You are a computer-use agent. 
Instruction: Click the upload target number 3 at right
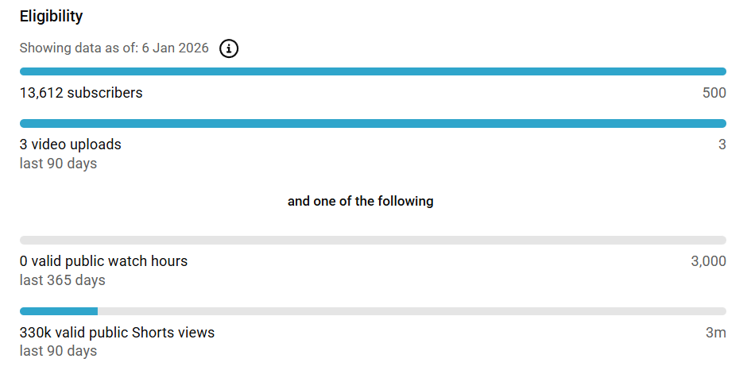[x=722, y=145]
